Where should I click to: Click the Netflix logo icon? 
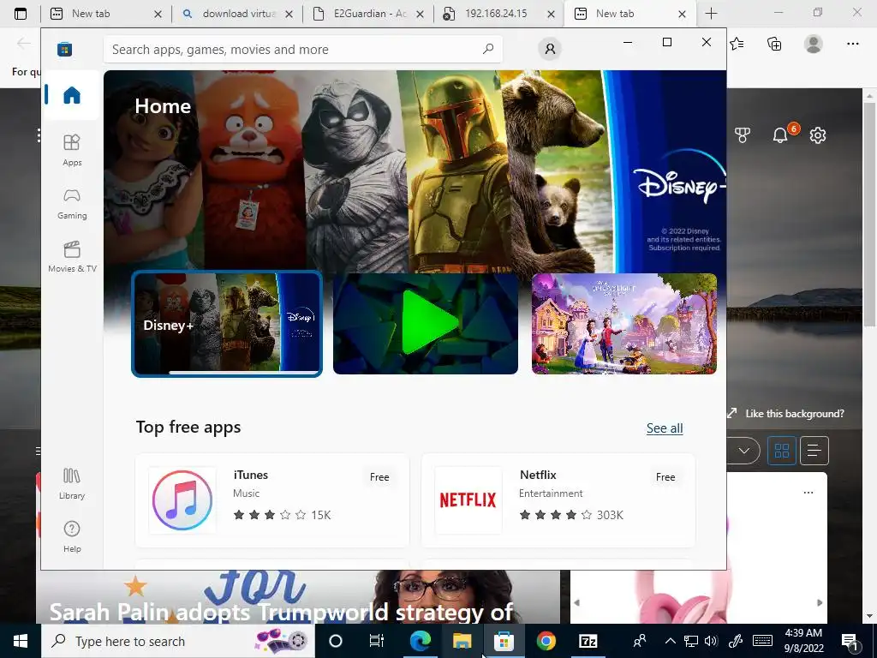468,500
